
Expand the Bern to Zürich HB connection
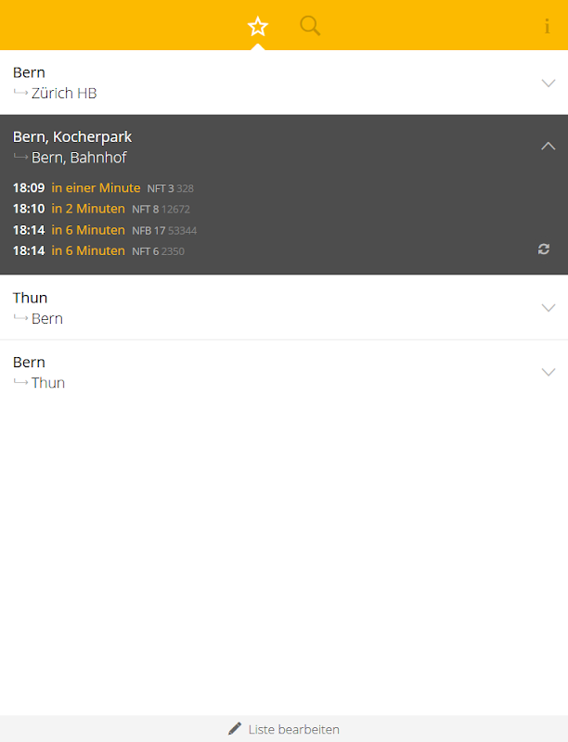pos(548,83)
